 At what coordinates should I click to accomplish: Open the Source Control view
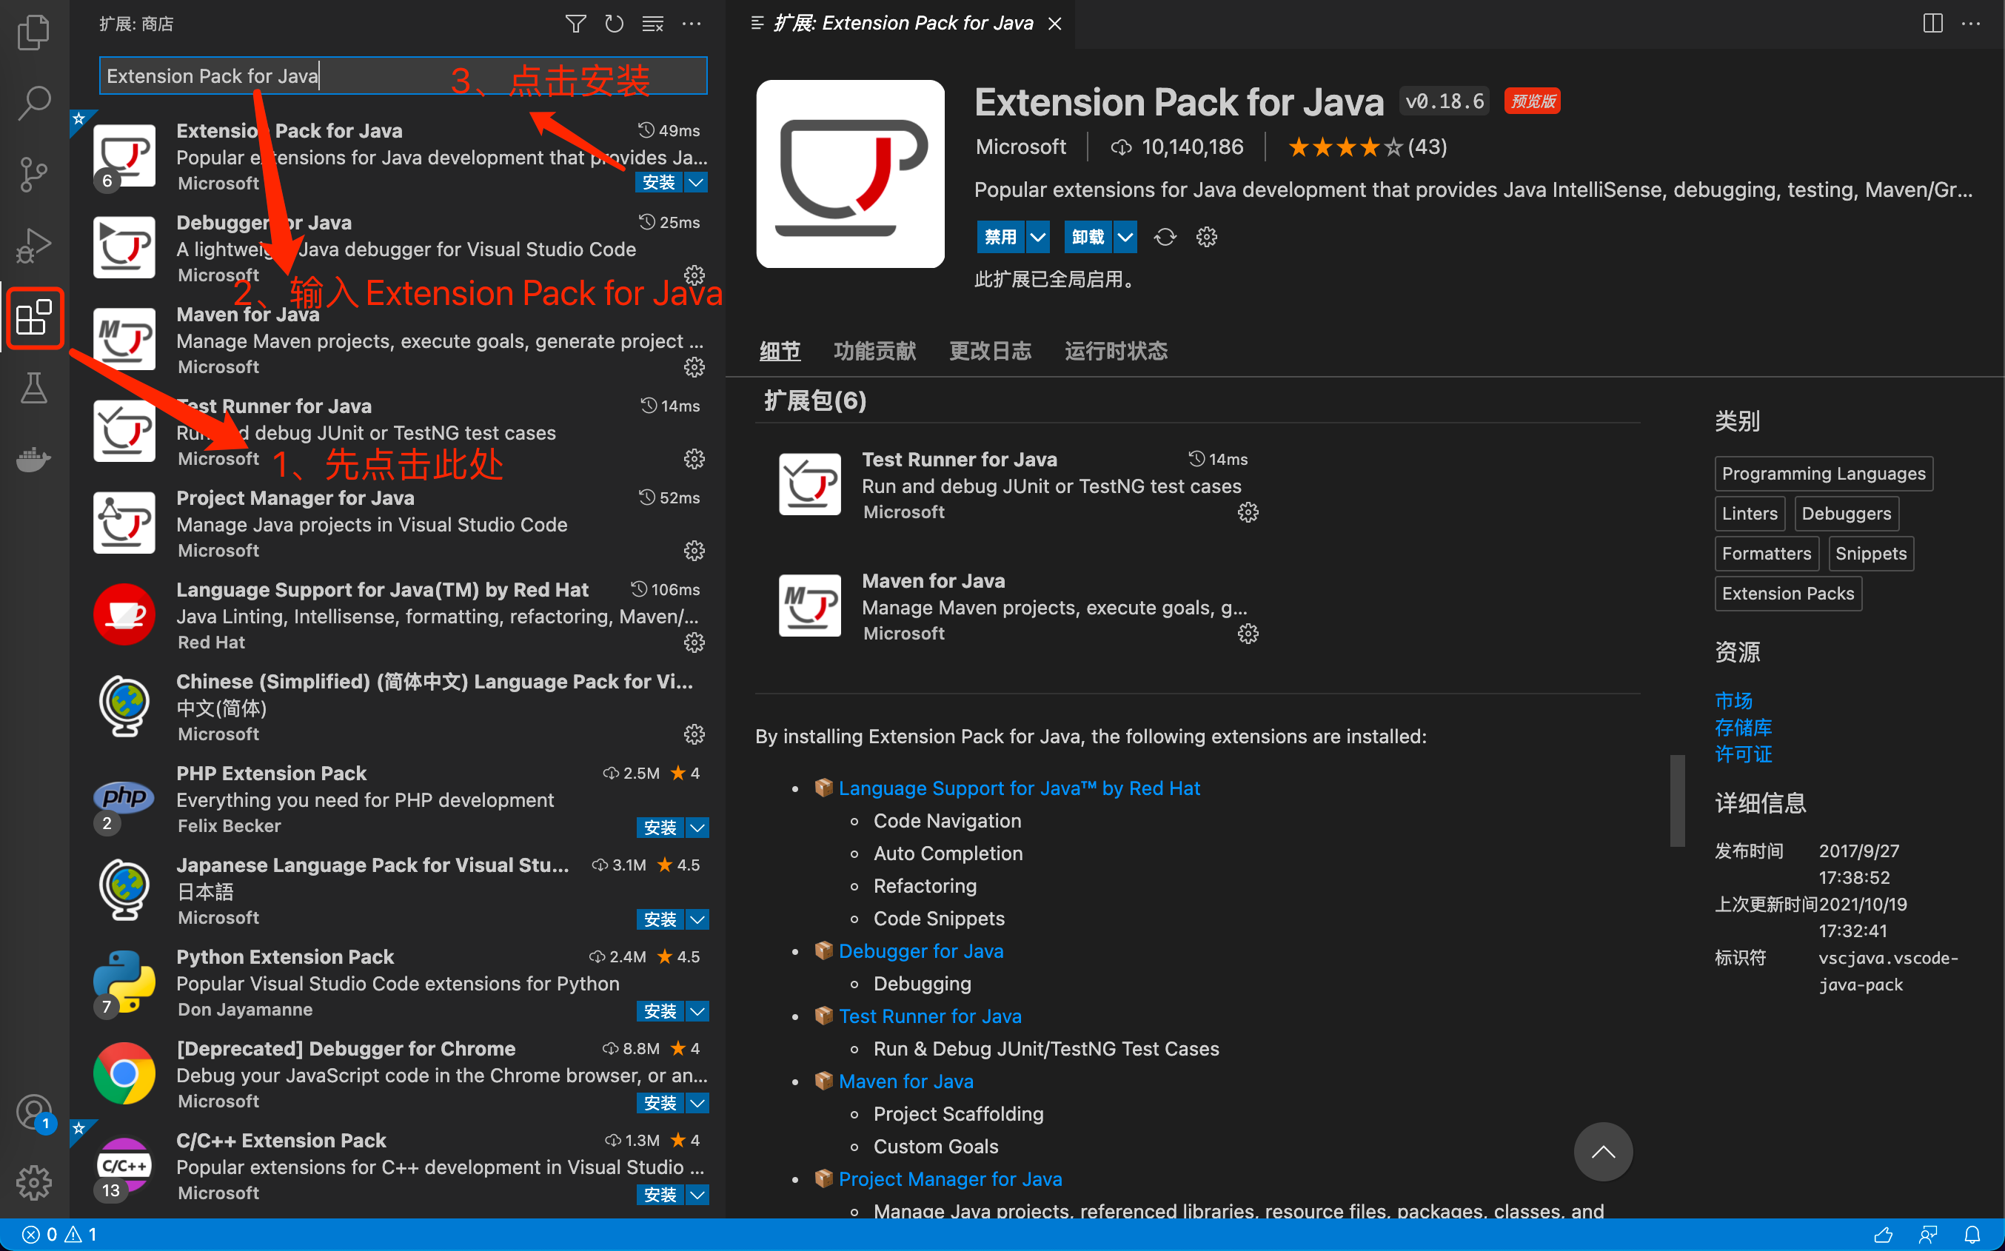point(34,174)
